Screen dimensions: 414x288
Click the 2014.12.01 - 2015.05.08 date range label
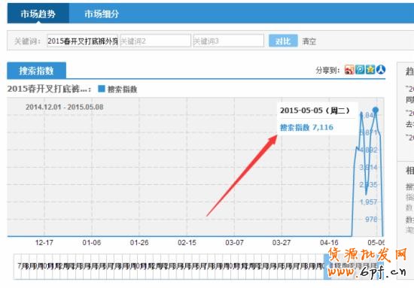(x=65, y=107)
